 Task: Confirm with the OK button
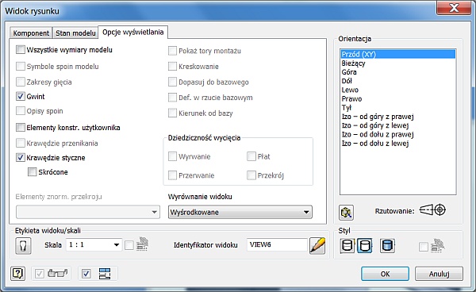pyautogui.click(x=385, y=274)
